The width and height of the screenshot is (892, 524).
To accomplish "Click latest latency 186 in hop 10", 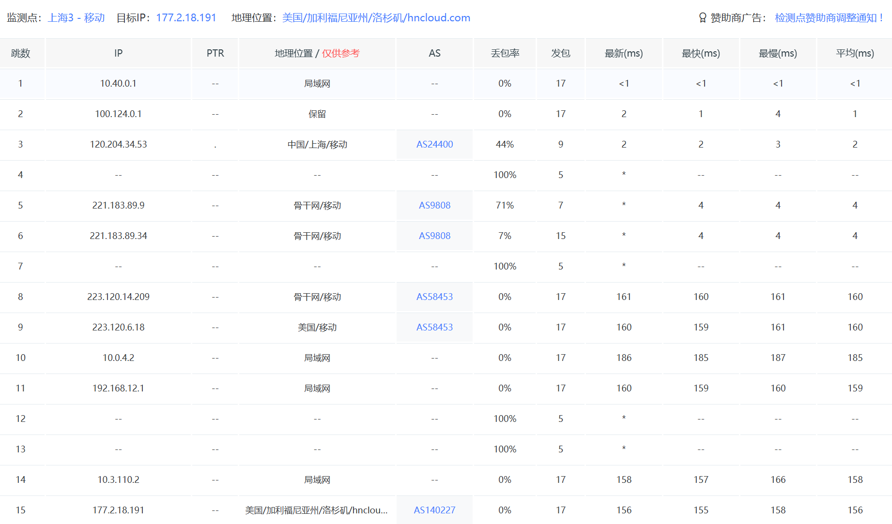I will [624, 358].
